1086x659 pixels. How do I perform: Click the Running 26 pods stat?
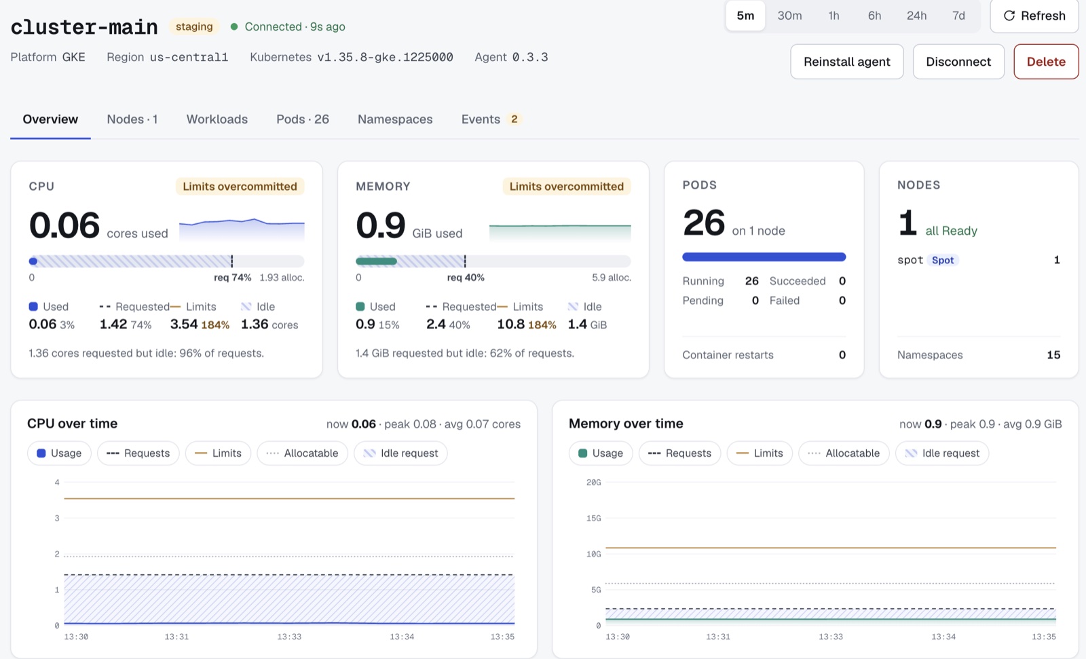720,281
